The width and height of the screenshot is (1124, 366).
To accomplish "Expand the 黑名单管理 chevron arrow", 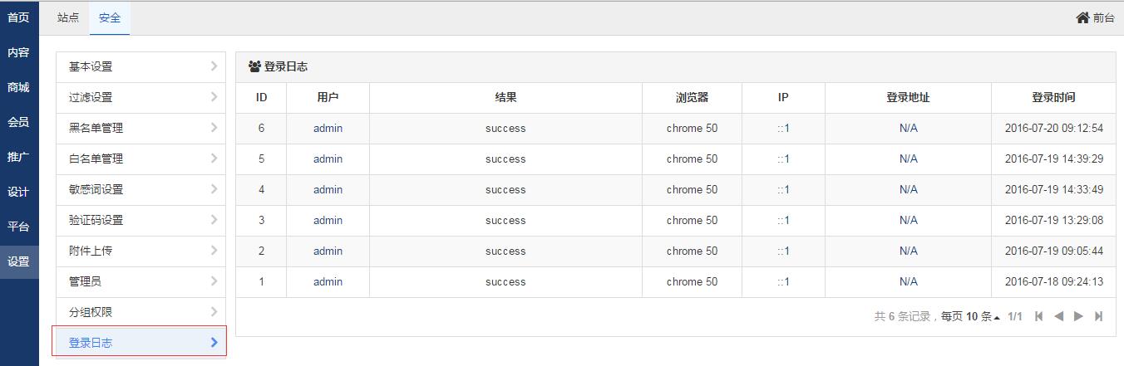I will click(x=214, y=128).
